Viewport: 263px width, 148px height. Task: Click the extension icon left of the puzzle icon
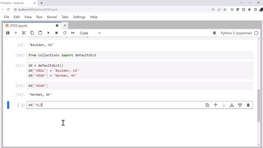coord(244,9)
